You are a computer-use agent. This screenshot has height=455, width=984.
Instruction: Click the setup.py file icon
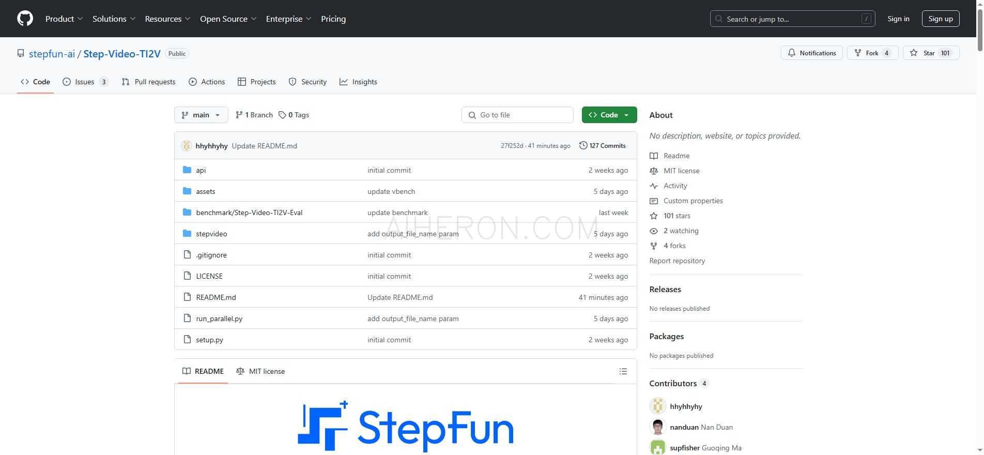tap(187, 339)
